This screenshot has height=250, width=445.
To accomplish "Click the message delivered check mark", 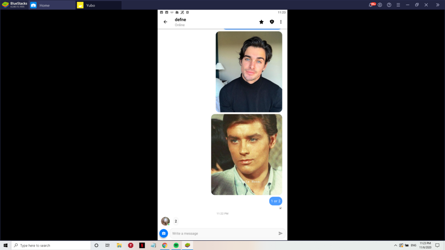I will pyautogui.click(x=280, y=208).
